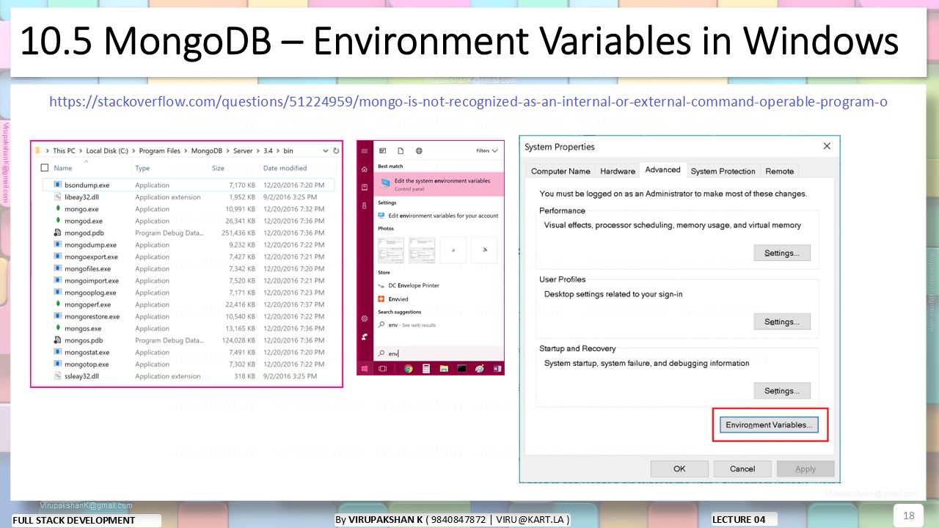Open Calculator from the taskbar
Screen dimensions: 939x528
tap(426, 369)
